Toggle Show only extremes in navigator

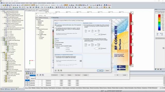click(x=6, y=69)
